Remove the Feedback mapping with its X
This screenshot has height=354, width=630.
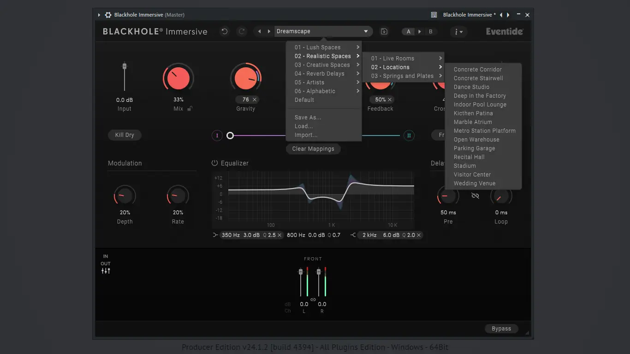(x=390, y=100)
